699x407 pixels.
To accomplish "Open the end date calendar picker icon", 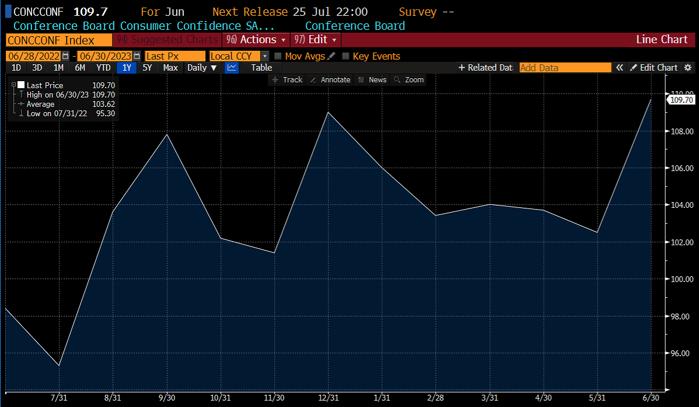I will (x=137, y=56).
